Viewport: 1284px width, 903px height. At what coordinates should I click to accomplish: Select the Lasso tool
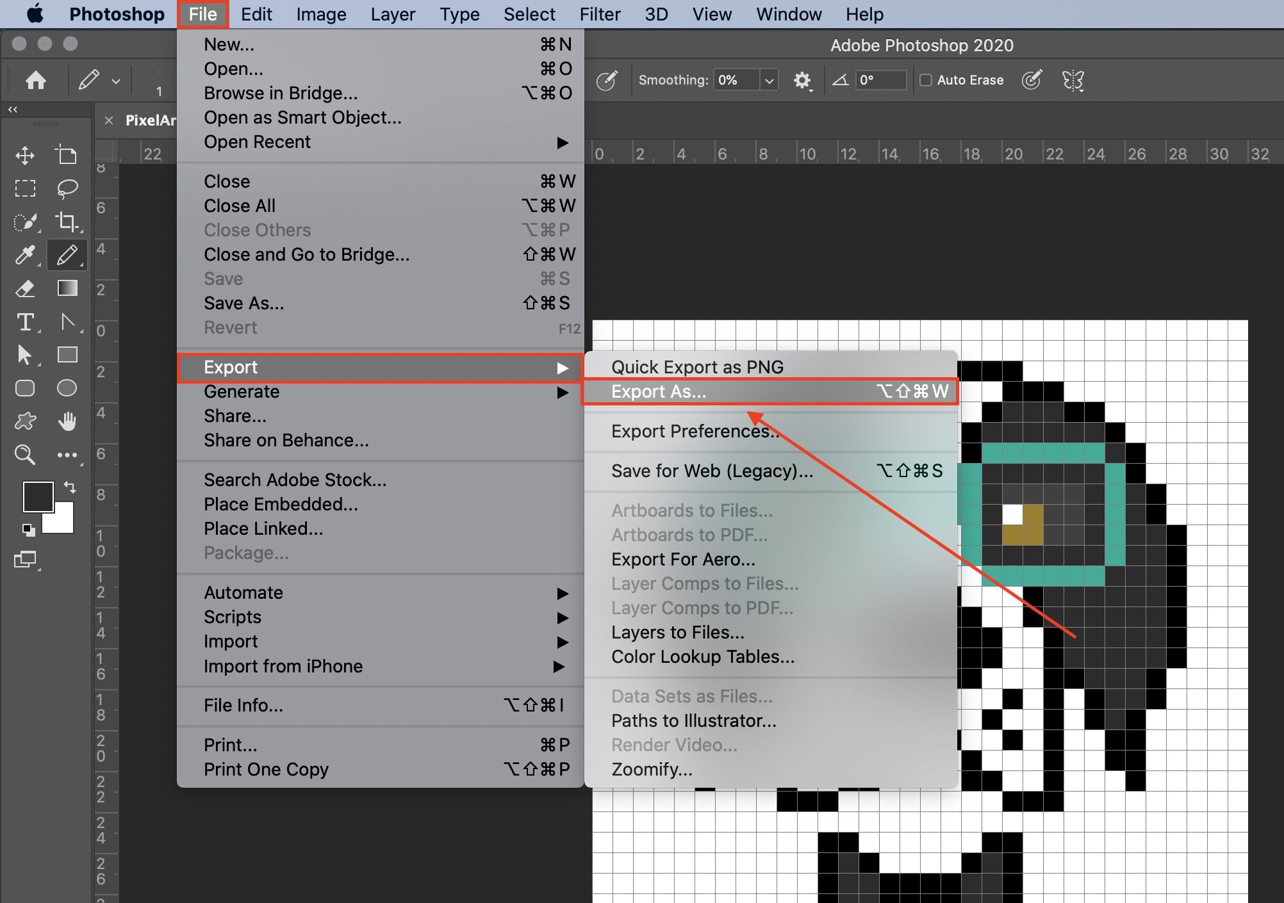pos(67,188)
